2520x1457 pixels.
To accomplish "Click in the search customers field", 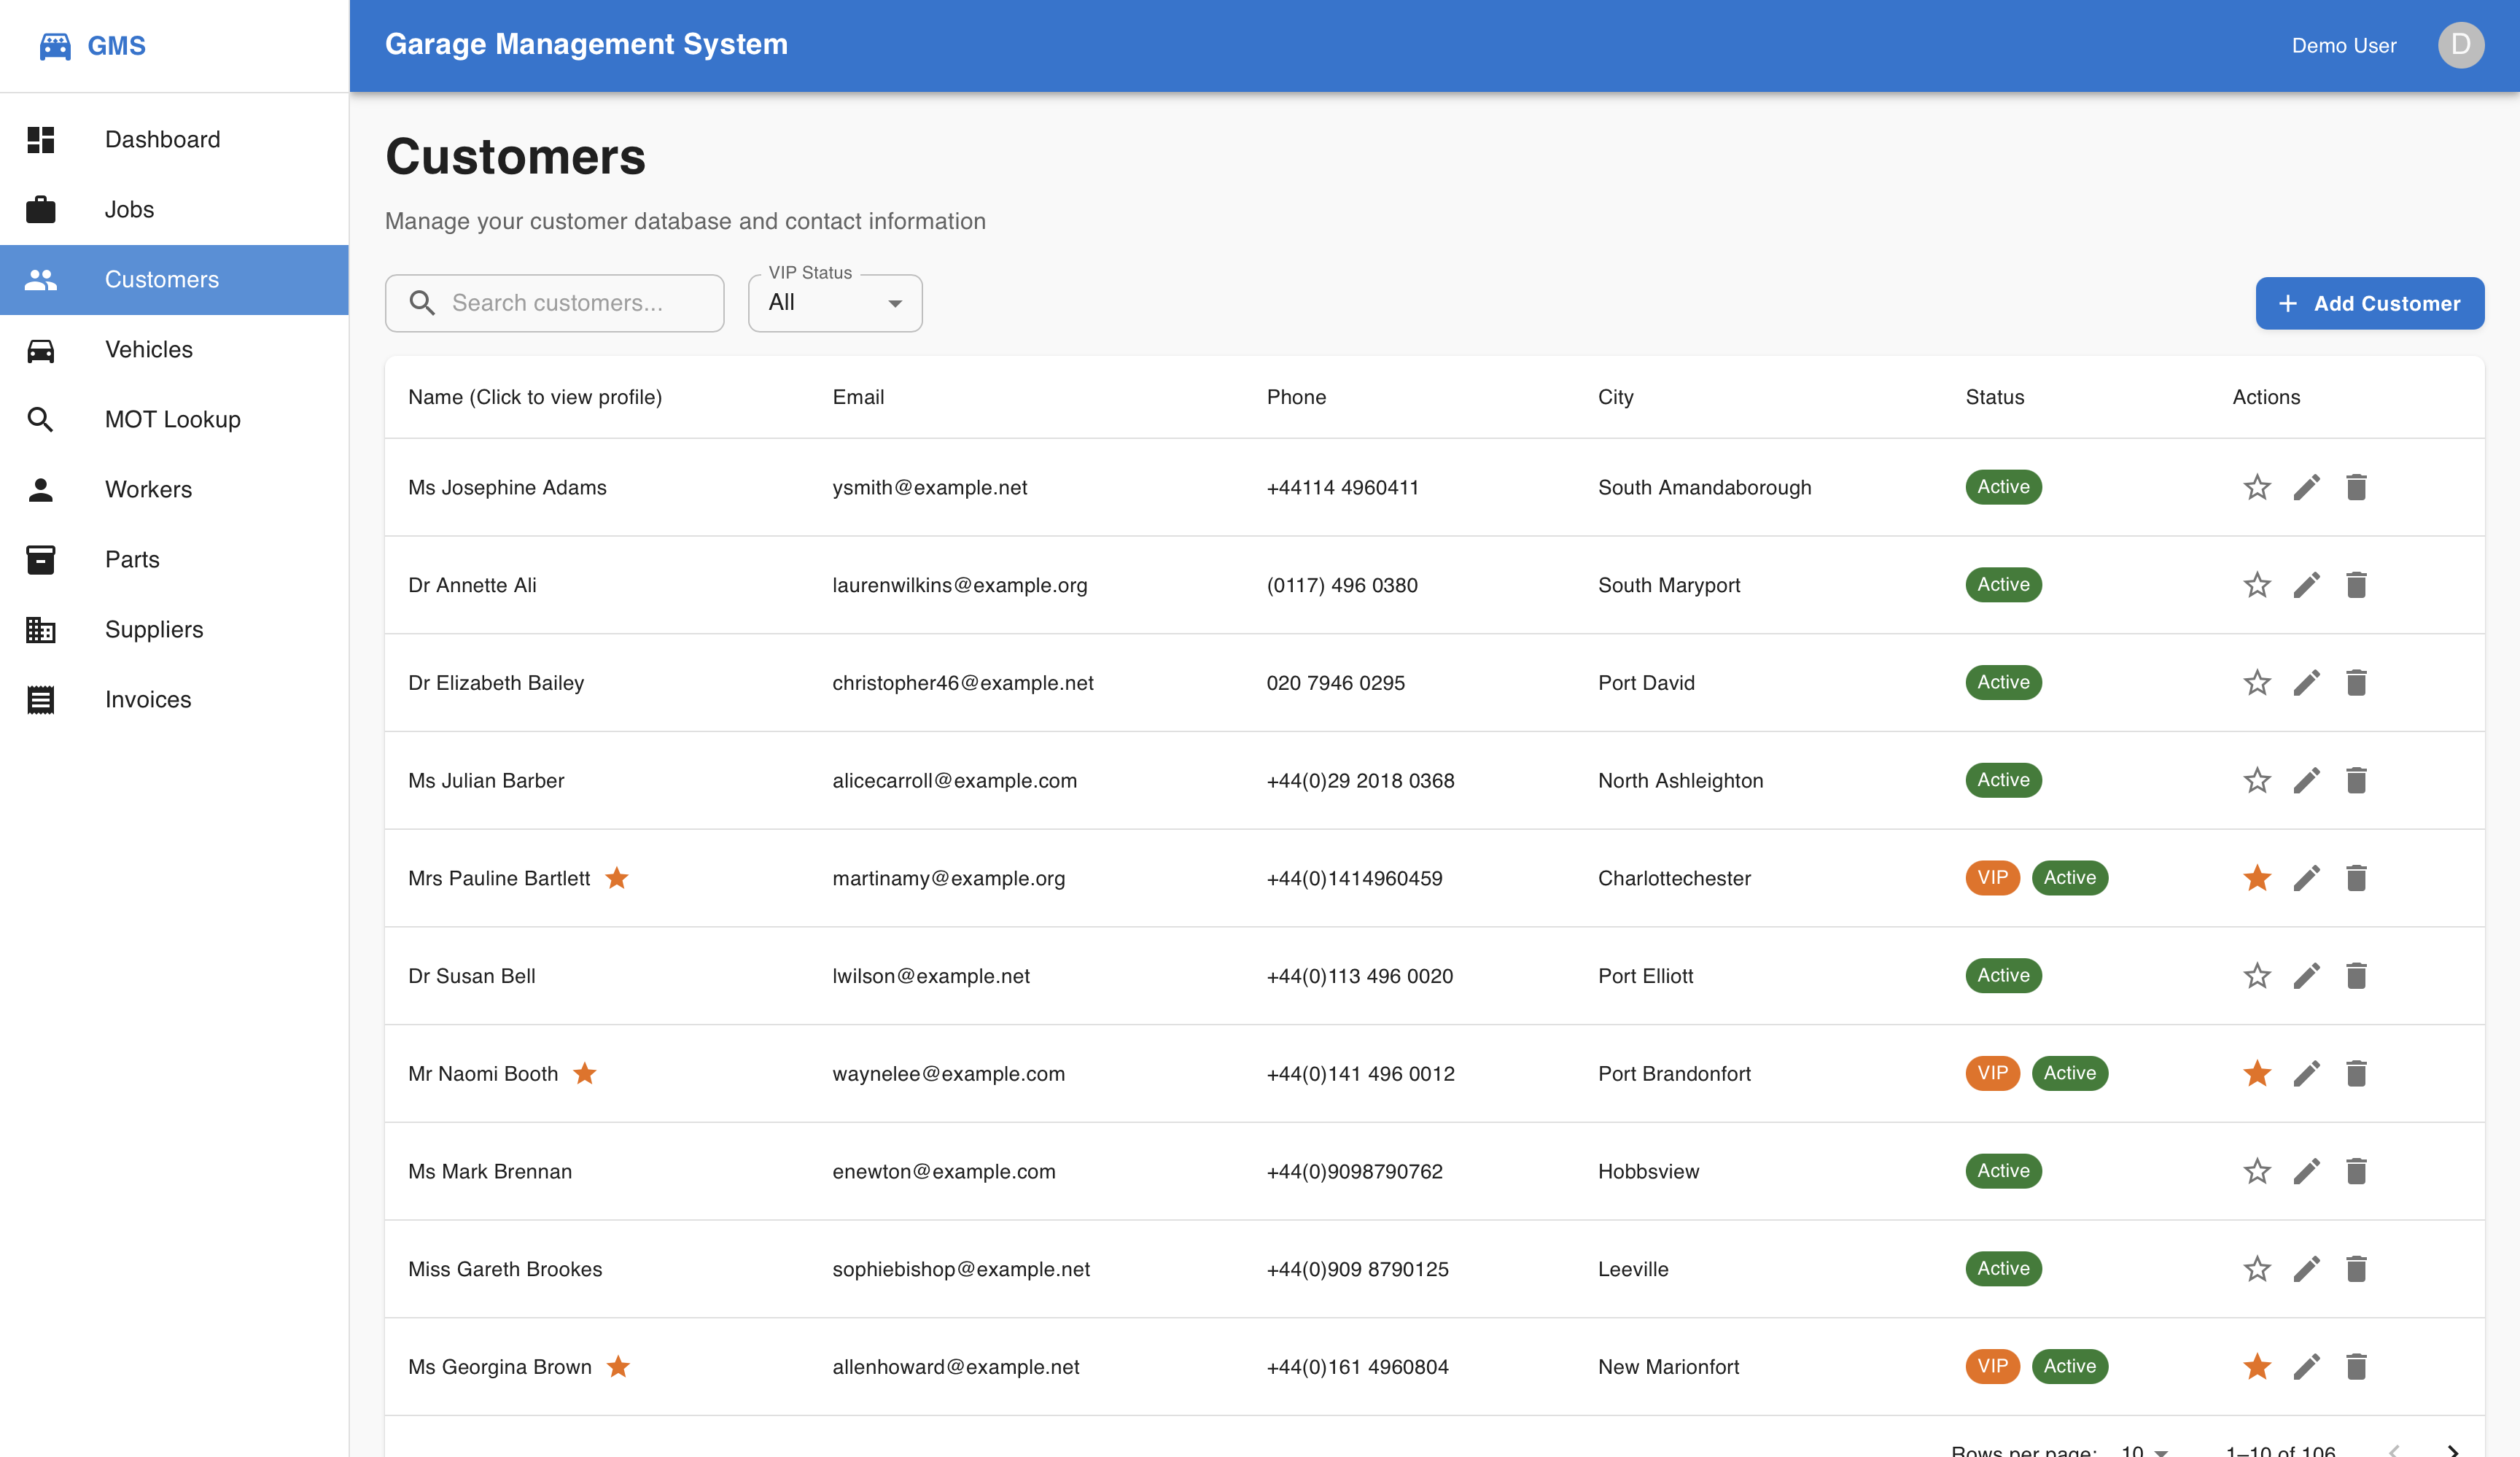I will coord(570,303).
